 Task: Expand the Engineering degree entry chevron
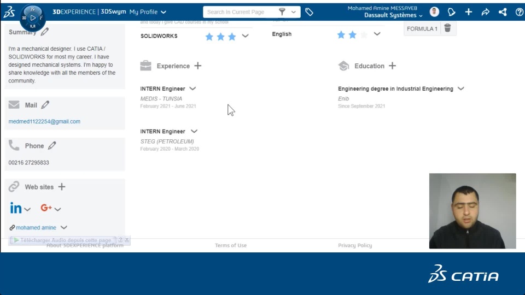460,88
